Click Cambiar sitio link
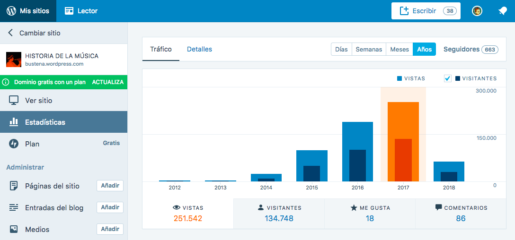 pos(40,33)
